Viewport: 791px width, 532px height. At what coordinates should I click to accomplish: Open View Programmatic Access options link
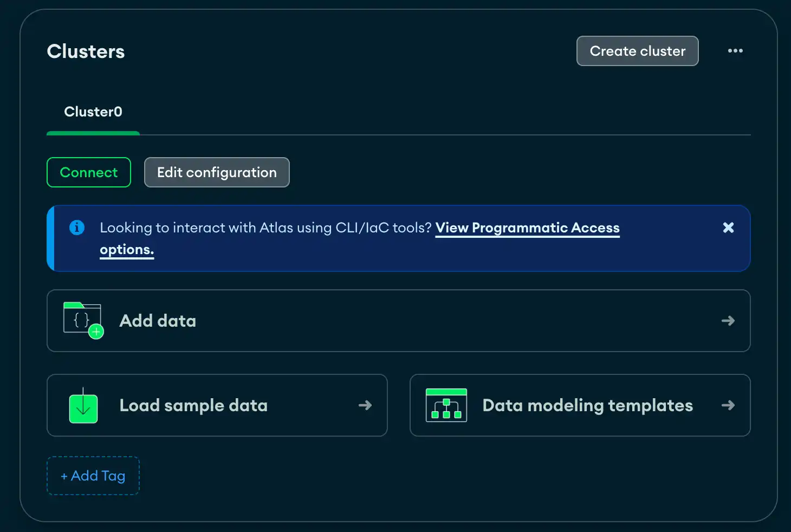coord(527,228)
